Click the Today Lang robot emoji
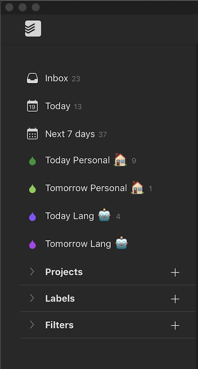198x369 pixels. click(104, 215)
